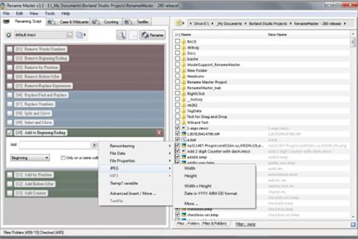Switch to the Textfile tab

[137, 22]
